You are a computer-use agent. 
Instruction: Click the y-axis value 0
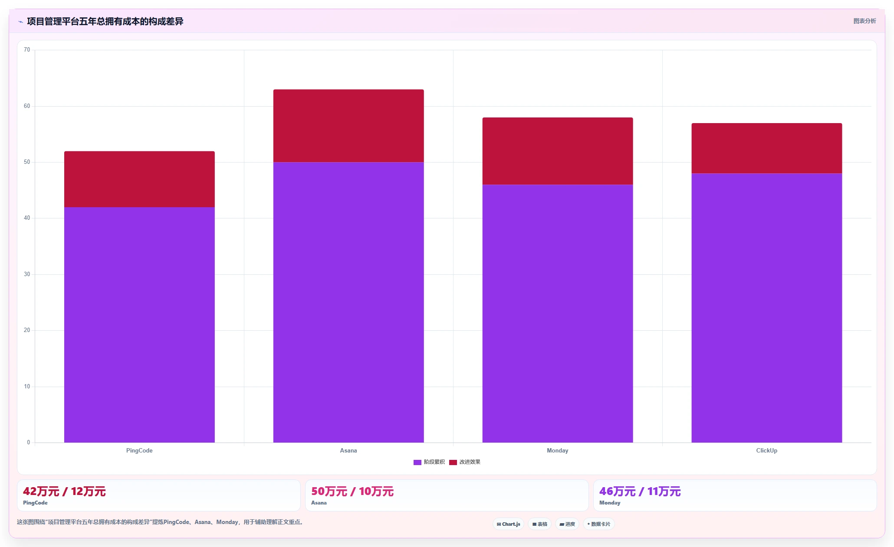click(x=29, y=443)
